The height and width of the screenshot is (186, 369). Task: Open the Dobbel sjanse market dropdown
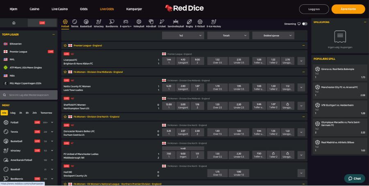pyautogui.click(x=273, y=36)
